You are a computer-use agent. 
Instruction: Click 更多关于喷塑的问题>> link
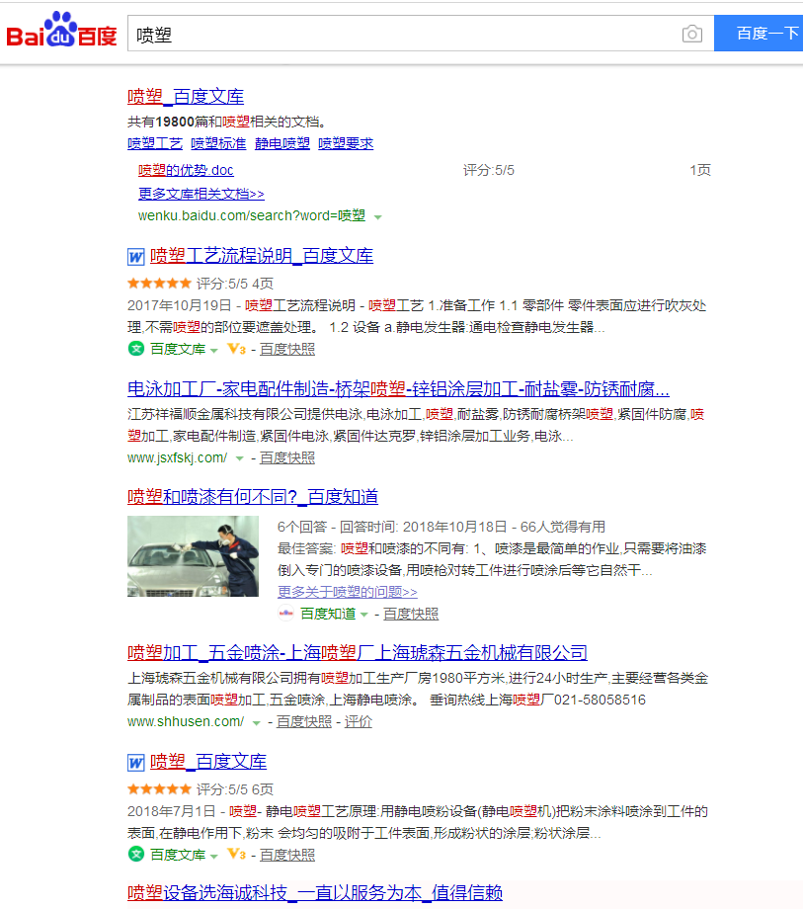coord(347,592)
